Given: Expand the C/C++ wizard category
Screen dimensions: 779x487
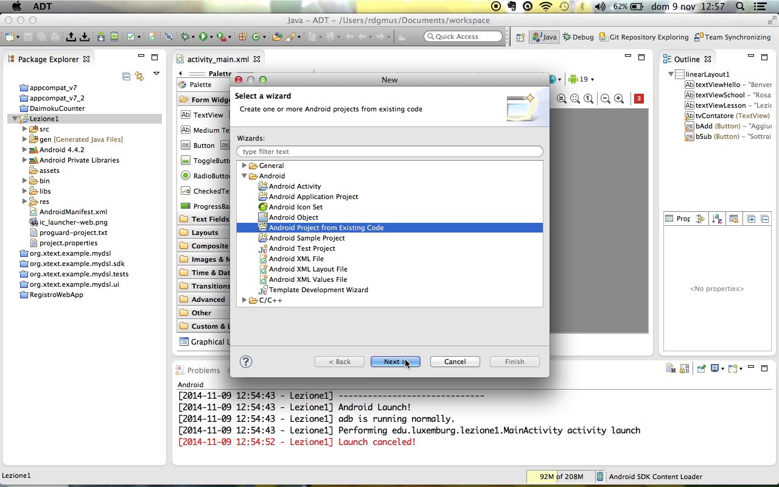Looking at the screenshot, I should (x=244, y=300).
